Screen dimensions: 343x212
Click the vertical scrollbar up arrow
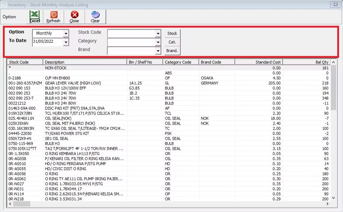click(x=333, y=62)
